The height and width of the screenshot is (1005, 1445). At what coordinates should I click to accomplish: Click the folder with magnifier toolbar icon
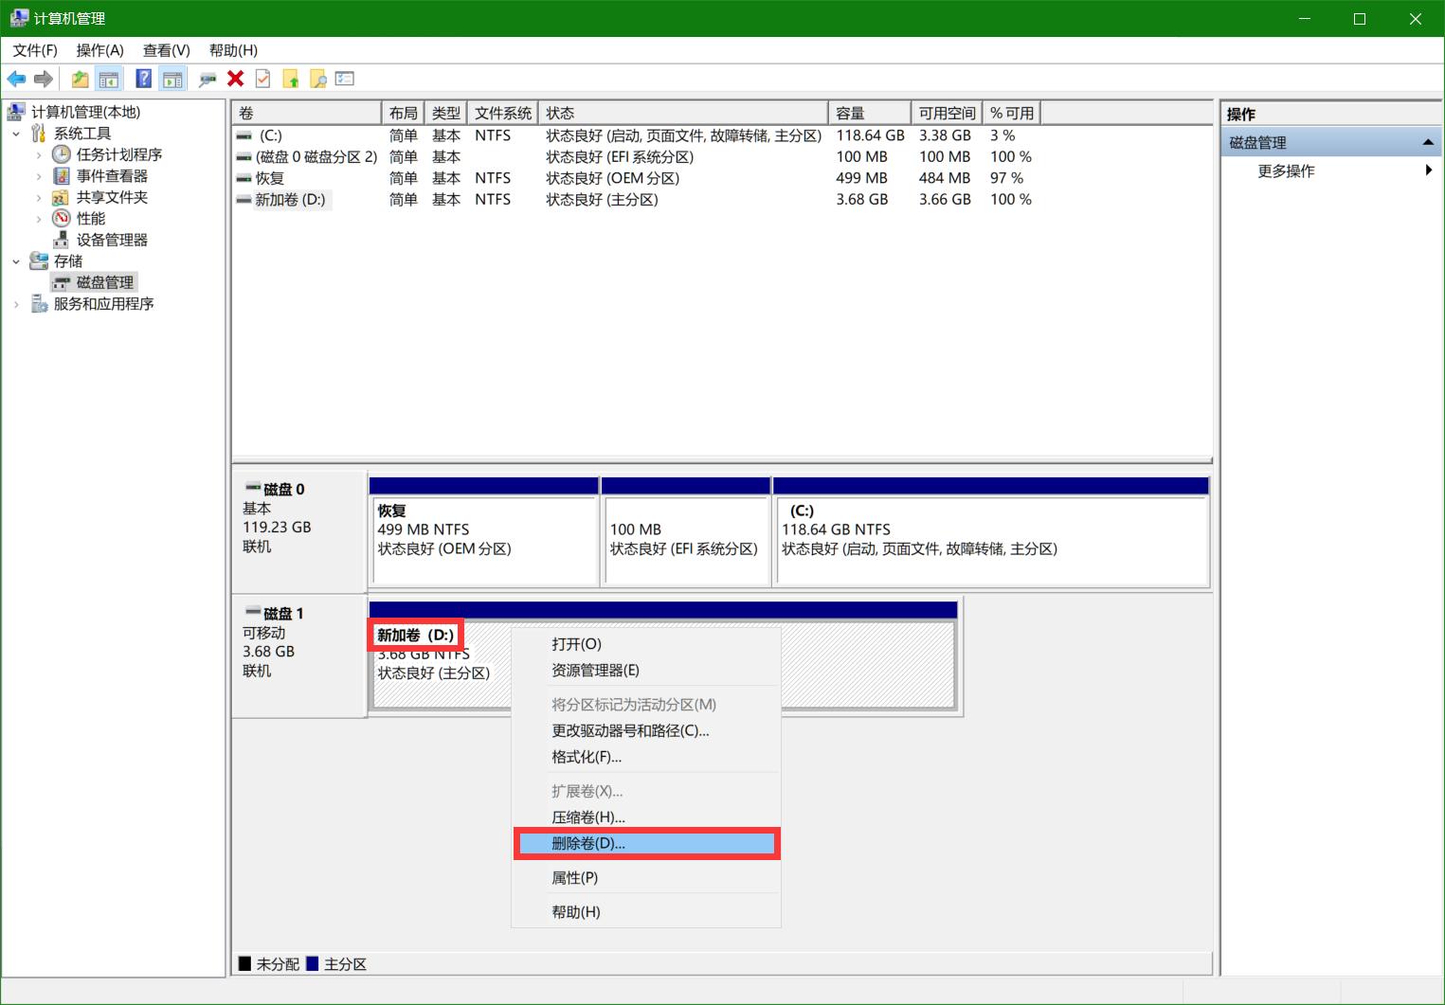318,80
